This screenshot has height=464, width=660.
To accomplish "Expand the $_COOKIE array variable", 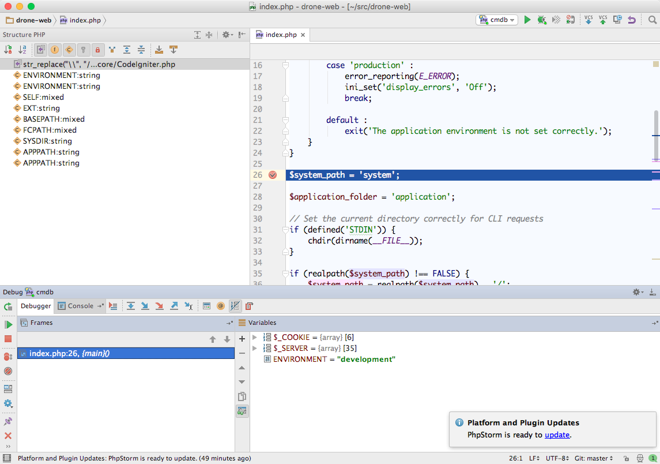I will point(254,337).
